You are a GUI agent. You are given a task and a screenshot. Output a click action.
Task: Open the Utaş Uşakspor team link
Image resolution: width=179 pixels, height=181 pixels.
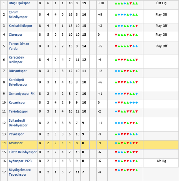(x=19, y=3)
